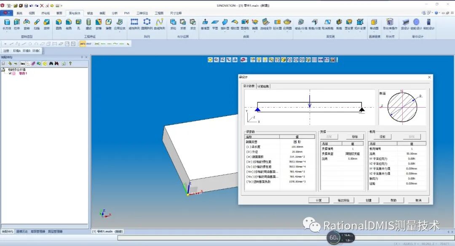Expand the 面变更 dropdown arrow

[x=349, y=31]
